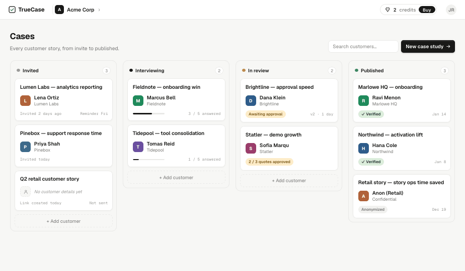This screenshot has height=271, width=465.
Task: Open Q2 retail customer story card
Action: [x=63, y=191]
